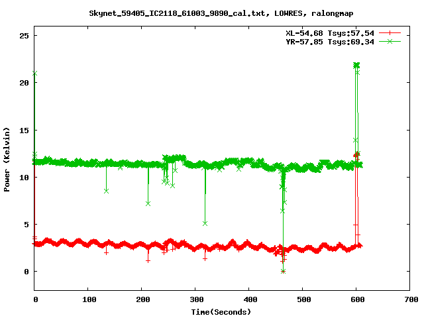Select the XL-54.68 Tsys:57.54 legend label
Viewport: 424px width, 318px height.
click(330, 33)
